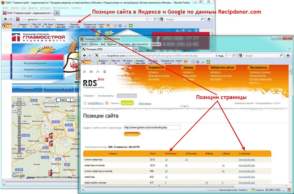Open home page in recipdonor.com window

pos(288,55)
